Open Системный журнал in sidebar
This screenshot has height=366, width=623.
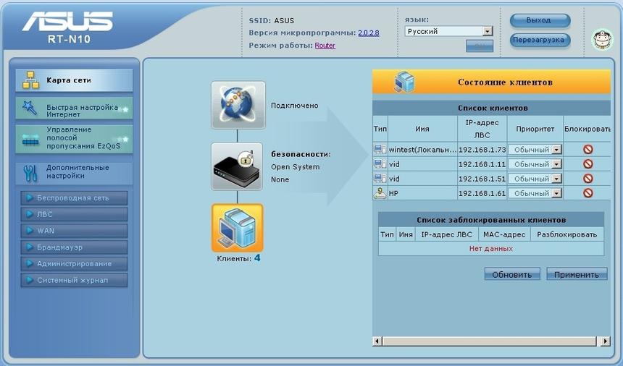click(x=74, y=281)
